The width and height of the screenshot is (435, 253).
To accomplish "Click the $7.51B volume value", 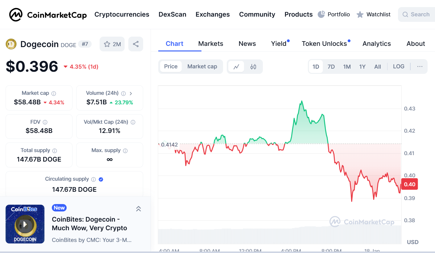I will point(97,102).
